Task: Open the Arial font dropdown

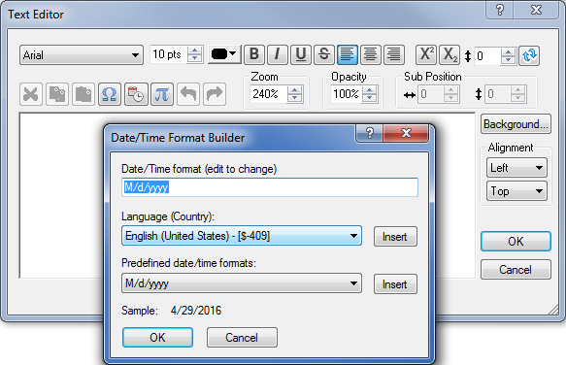Action: (82, 55)
